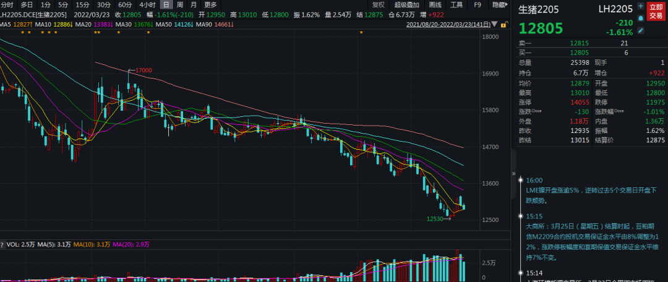Select the 日 daily period
This screenshot has height=282, width=668.
[166, 5]
